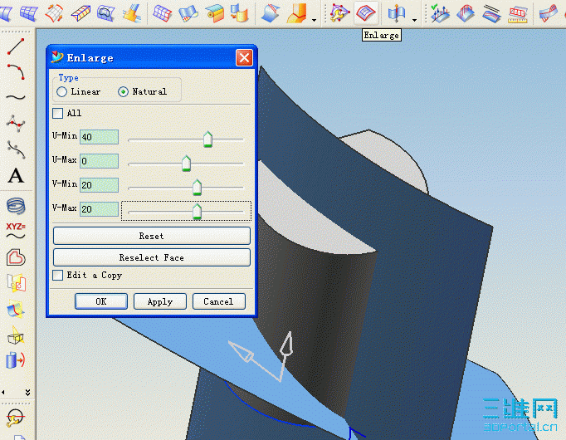Click the small left arrow on left toolbar

pyautogui.click(x=3, y=392)
